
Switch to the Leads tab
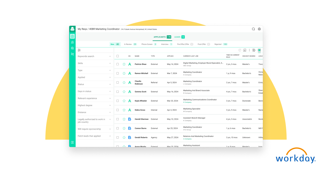pyautogui.click(x=179, y=37)
